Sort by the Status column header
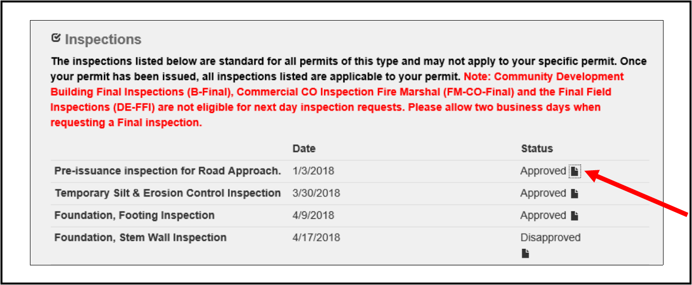The width and height of the screenshot is (692, 285). [536, 148]
